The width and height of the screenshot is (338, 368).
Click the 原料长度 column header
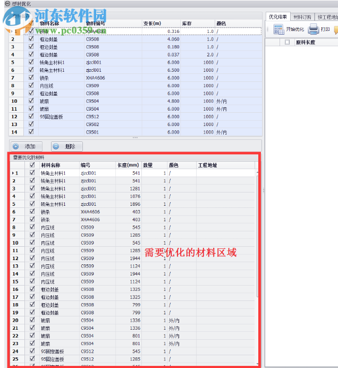click(316, 42)
